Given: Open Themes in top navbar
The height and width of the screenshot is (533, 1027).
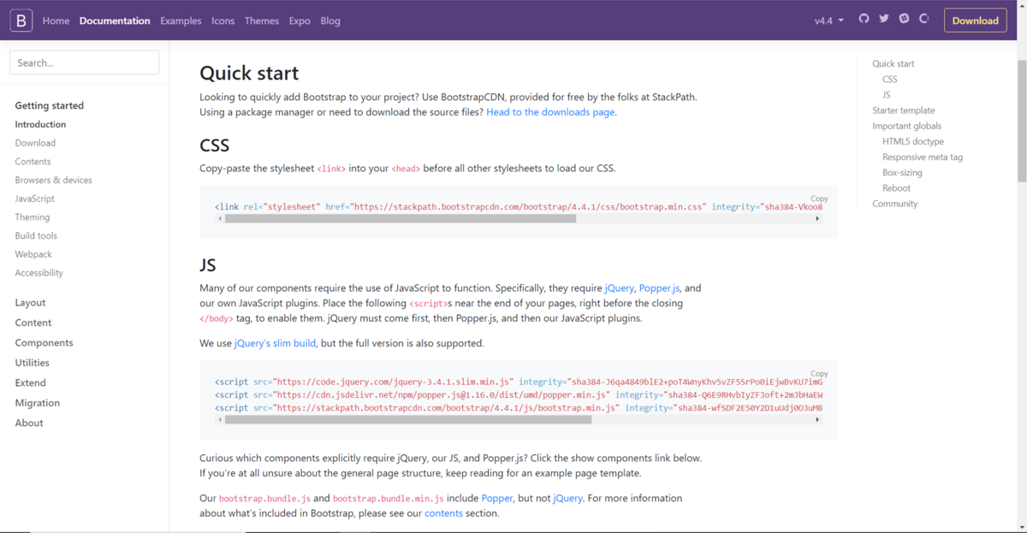Looking at the screenshot, I should tap(261, 21).
